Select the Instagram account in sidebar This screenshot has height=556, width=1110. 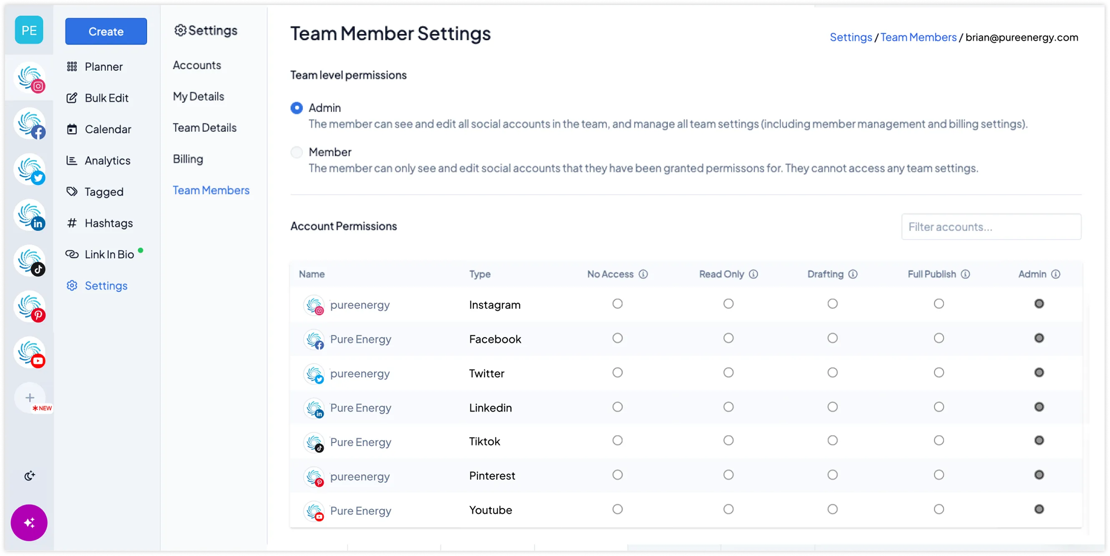tap(29, 78)
